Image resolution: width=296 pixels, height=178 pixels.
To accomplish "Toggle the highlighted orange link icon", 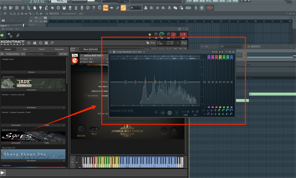I will pyautogui.click(x=123, y=8).
